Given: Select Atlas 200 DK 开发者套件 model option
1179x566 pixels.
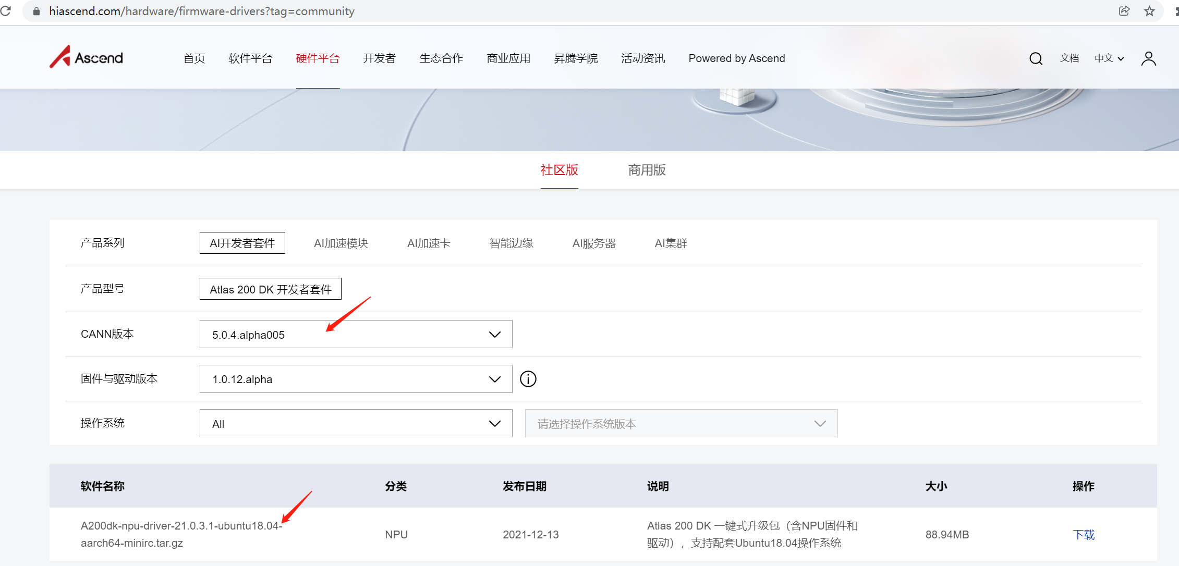Looking at the screenshot, I should (270, 289).
